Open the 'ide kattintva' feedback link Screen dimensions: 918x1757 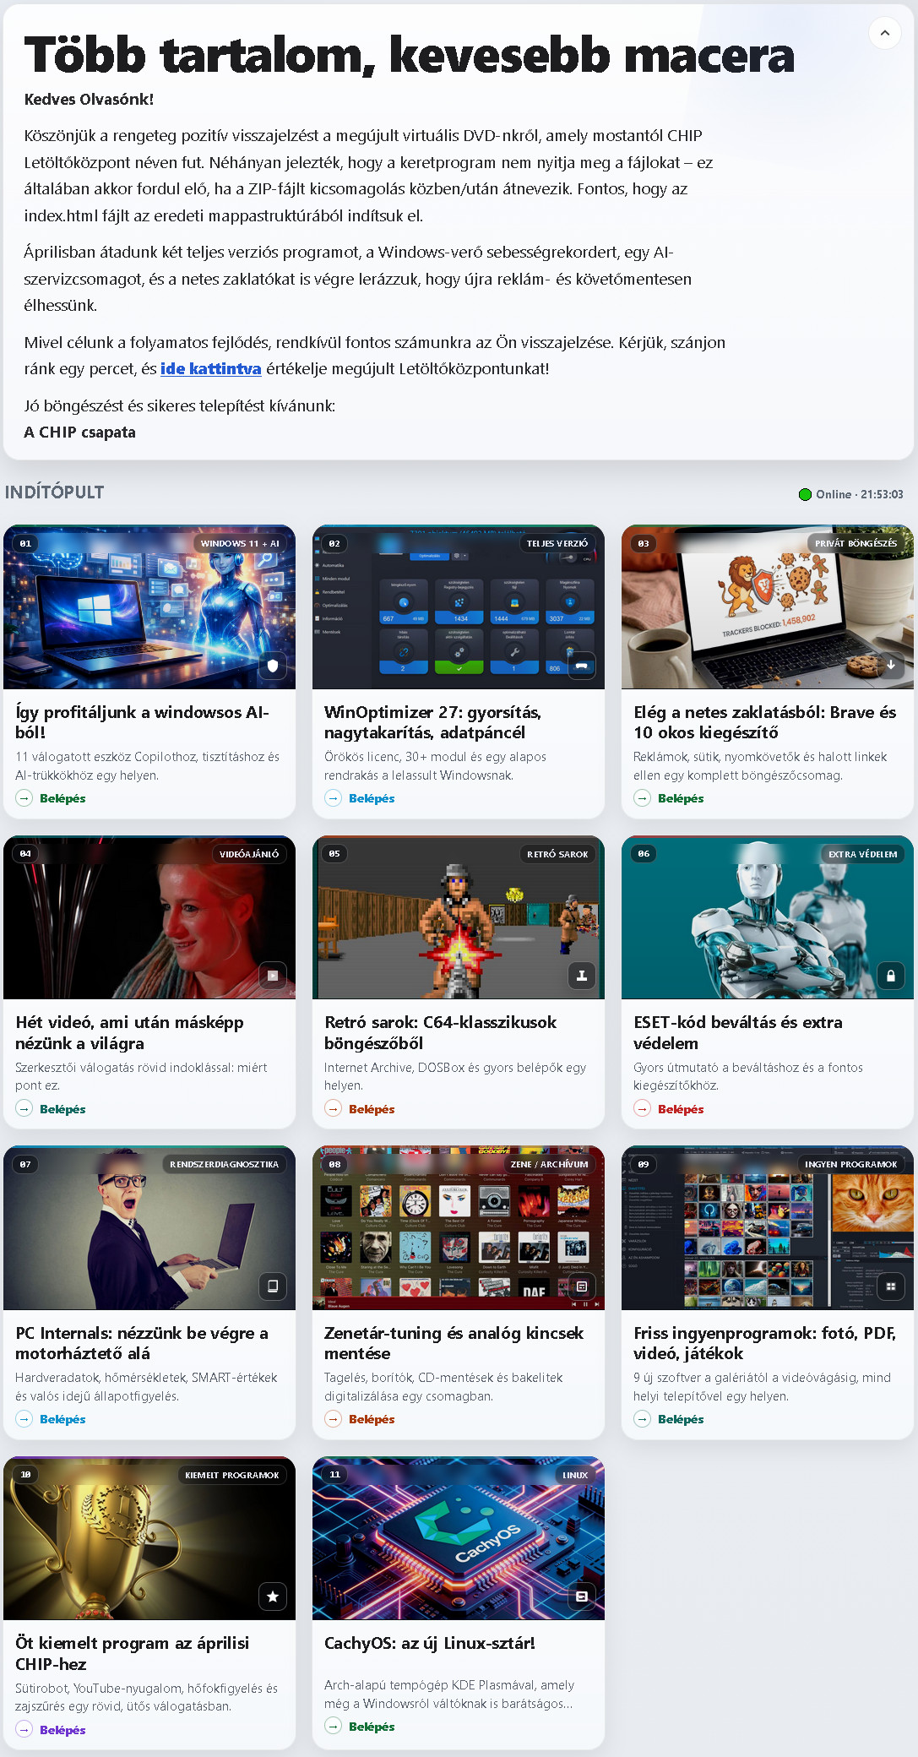[210, 368]
